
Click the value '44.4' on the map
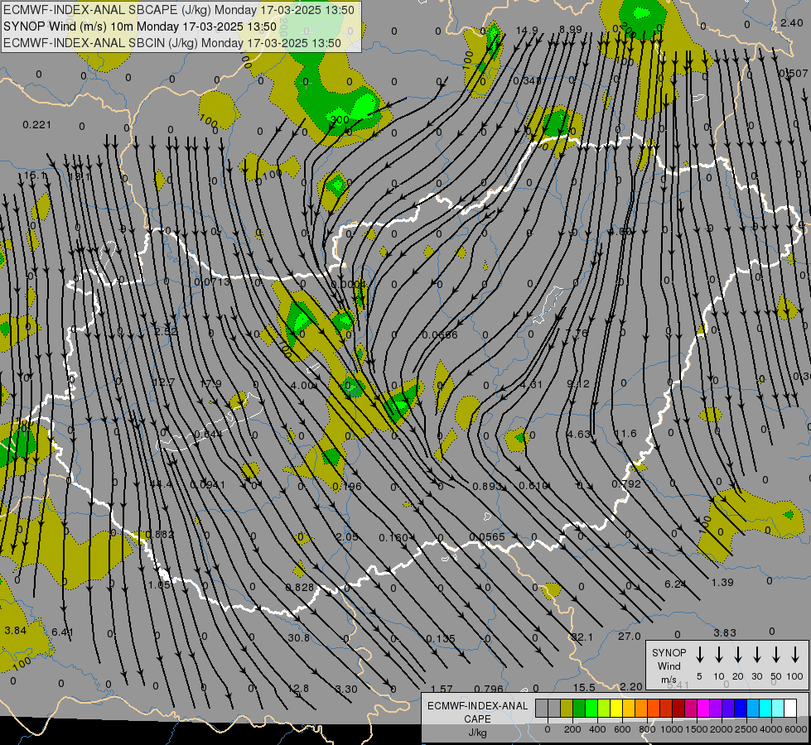pos(161,484)
